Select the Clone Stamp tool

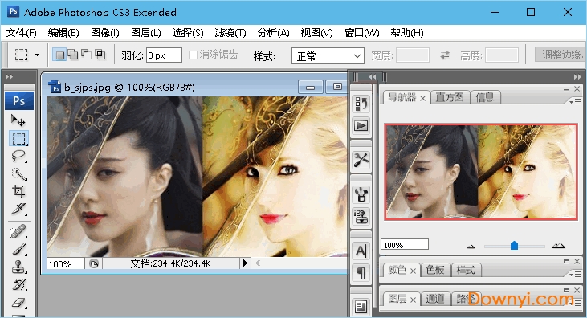(x=18, y=267)
